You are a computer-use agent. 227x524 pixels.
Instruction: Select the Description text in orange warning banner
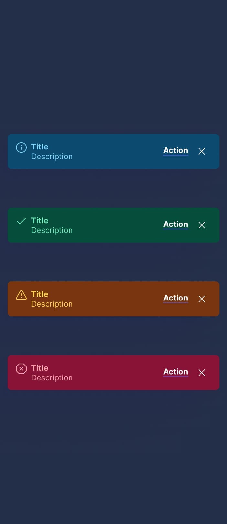[x=52, y=304]
